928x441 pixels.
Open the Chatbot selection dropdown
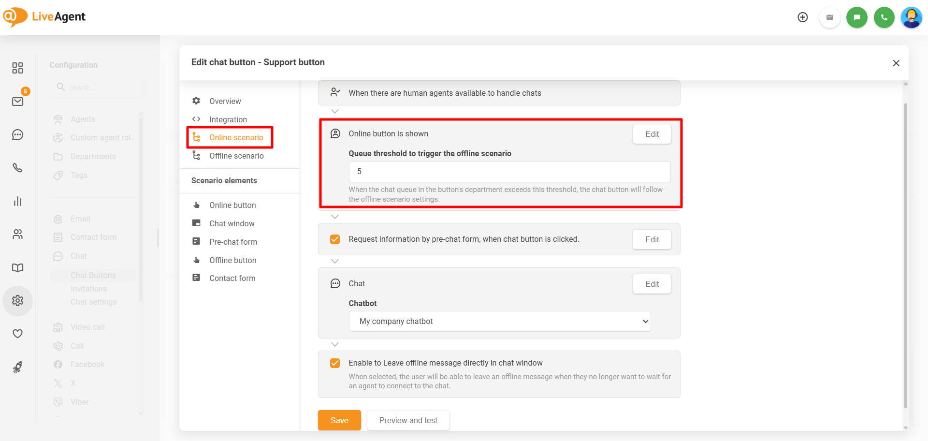(x=499, y=322)
